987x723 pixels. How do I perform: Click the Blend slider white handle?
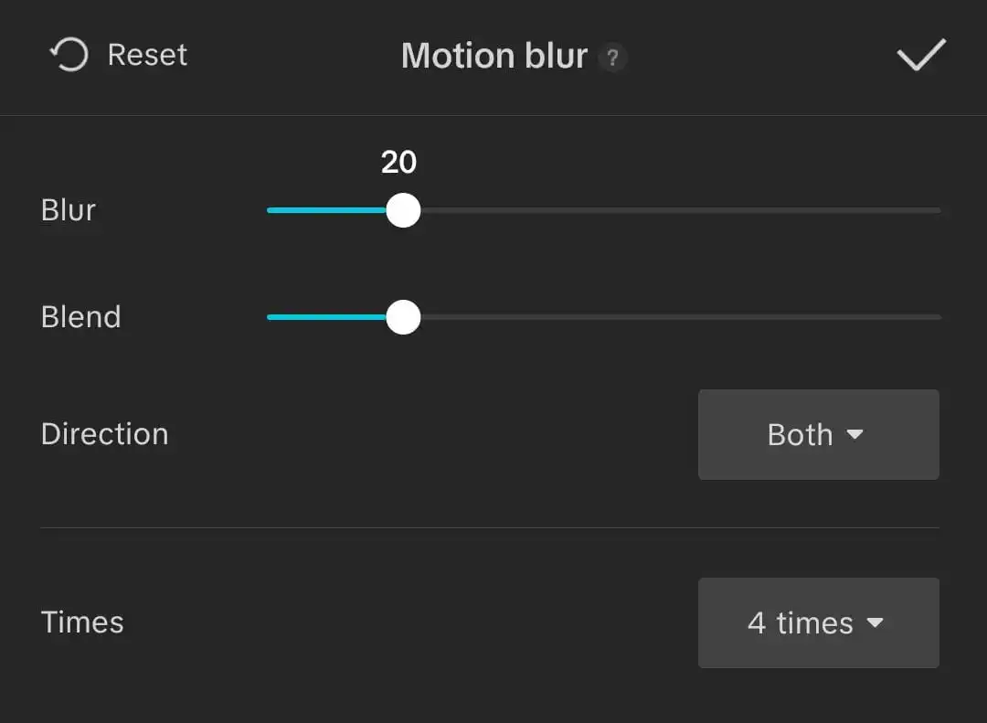tap(404, 317)
